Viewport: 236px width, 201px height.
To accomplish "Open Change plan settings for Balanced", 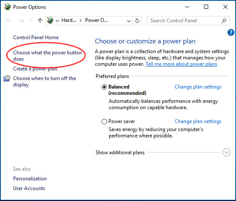I will 198,87.
